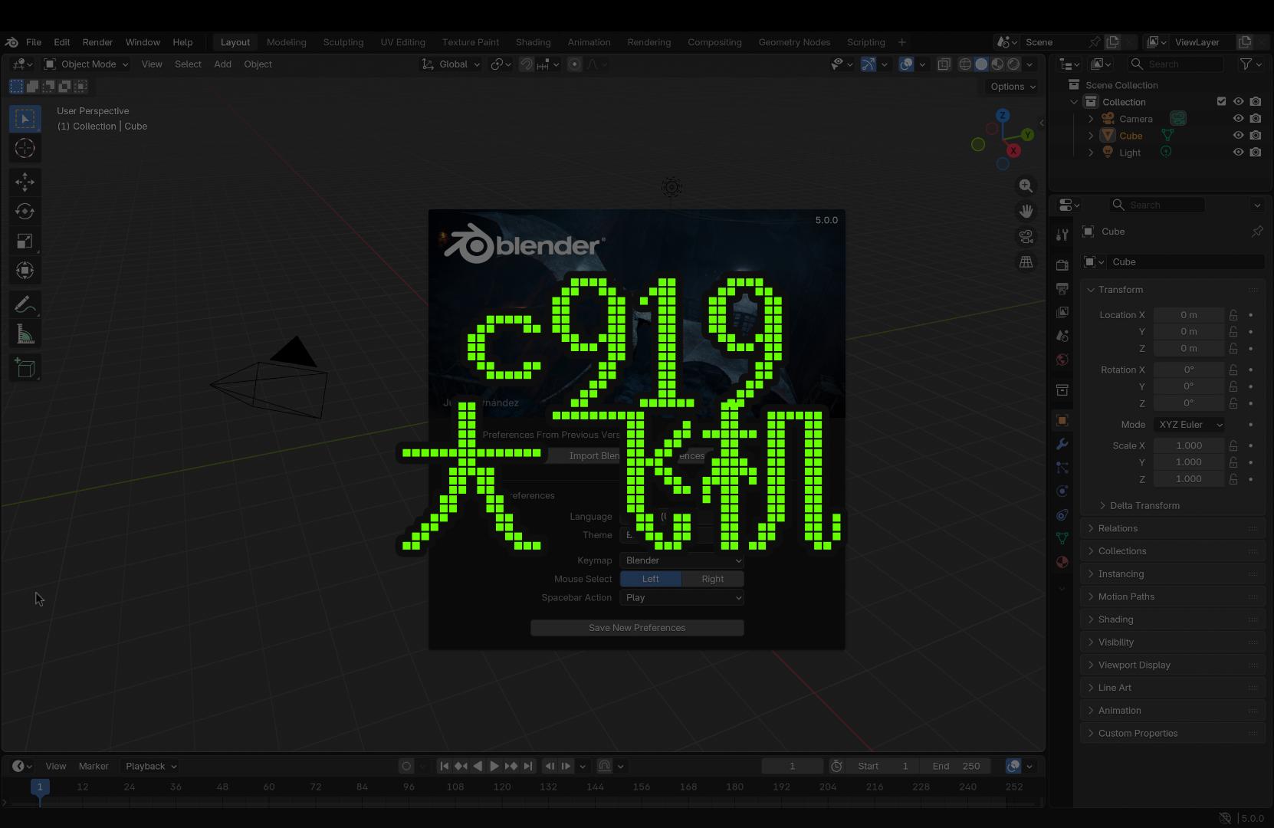The image size is (1274, 828).
Task: Lock the Location X value
Action: [1233, 315]
